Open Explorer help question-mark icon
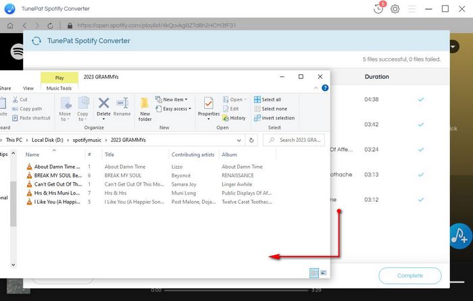 pos(325,88)
